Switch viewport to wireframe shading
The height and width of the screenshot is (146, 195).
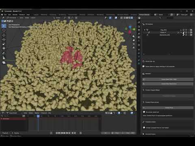coord(125,18)
